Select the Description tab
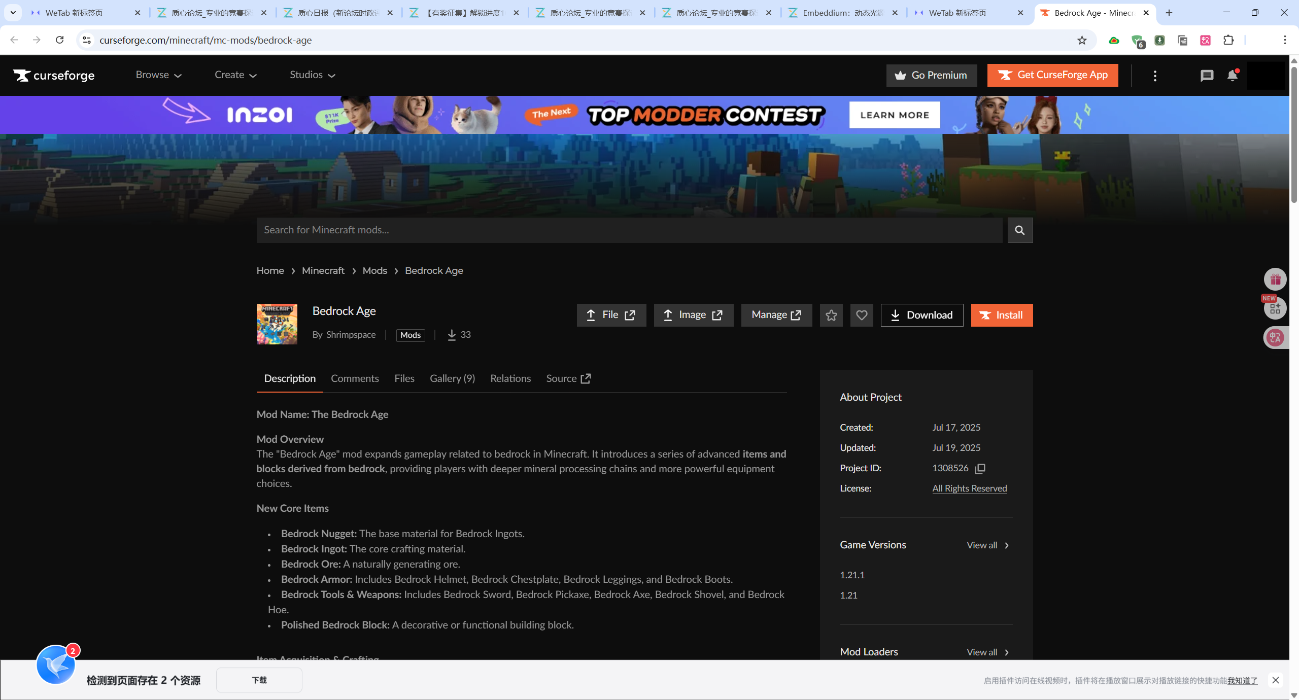 pyautogui.click(x=290, y=378)
